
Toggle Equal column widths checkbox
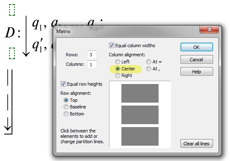click(111, 46)
